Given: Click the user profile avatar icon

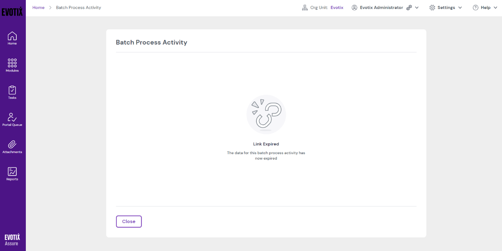Looking at the screenshot, I should 354,8.
